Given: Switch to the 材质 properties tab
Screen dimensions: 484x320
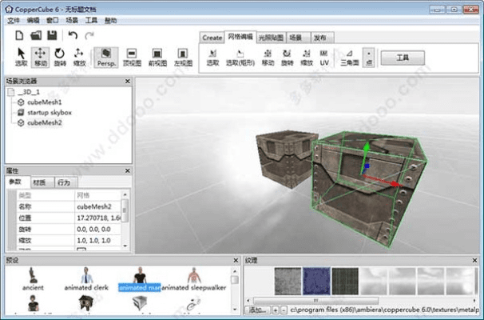Looking at the screenshot, I should (40, 183).
